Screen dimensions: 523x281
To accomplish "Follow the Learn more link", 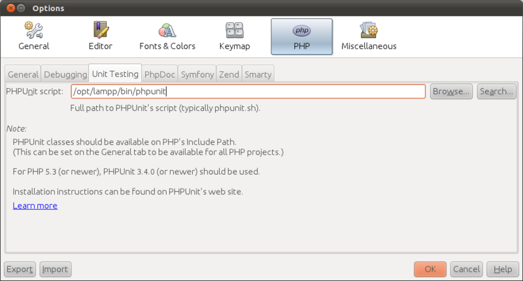I will [35, 206].
